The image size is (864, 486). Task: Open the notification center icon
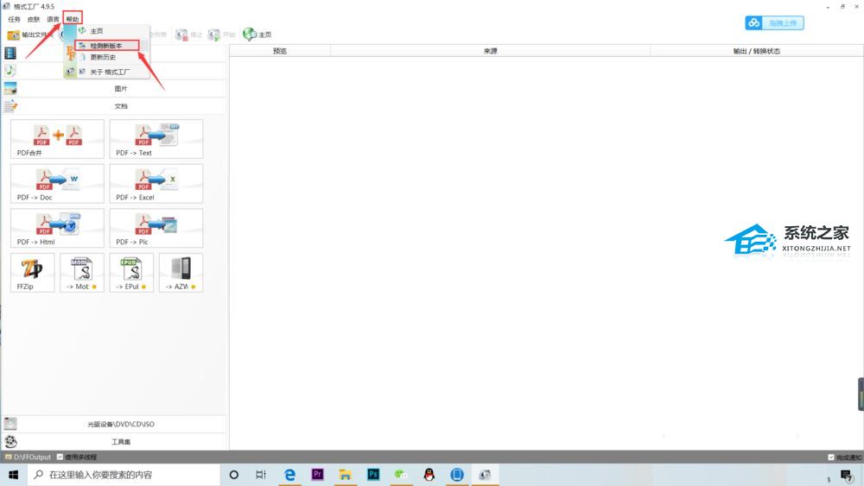click(847, 475)
